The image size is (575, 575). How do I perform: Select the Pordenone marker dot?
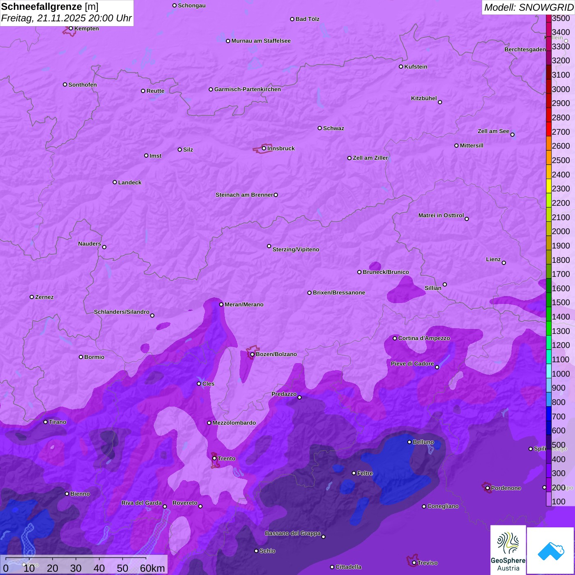488,488
